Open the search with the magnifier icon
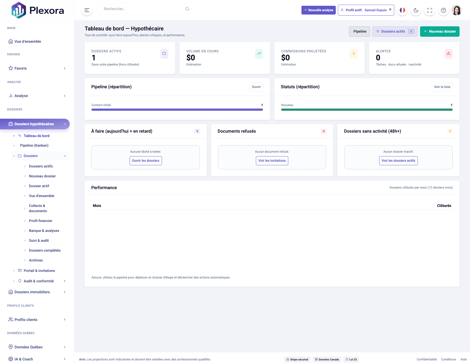 [x=187, y=8]
